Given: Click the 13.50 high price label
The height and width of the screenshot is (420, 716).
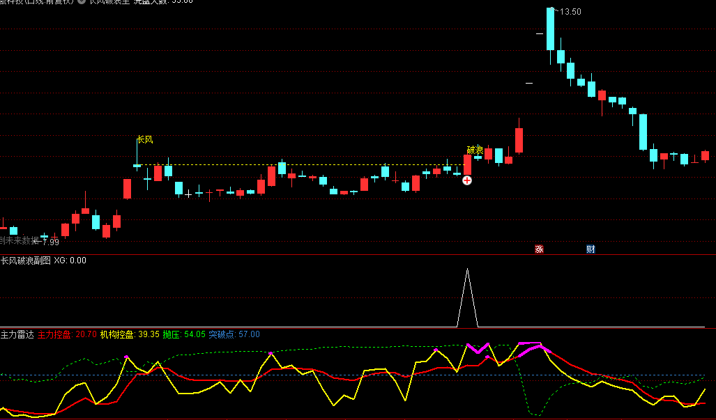Looking at the screenshot, I should tap(570, 12).
